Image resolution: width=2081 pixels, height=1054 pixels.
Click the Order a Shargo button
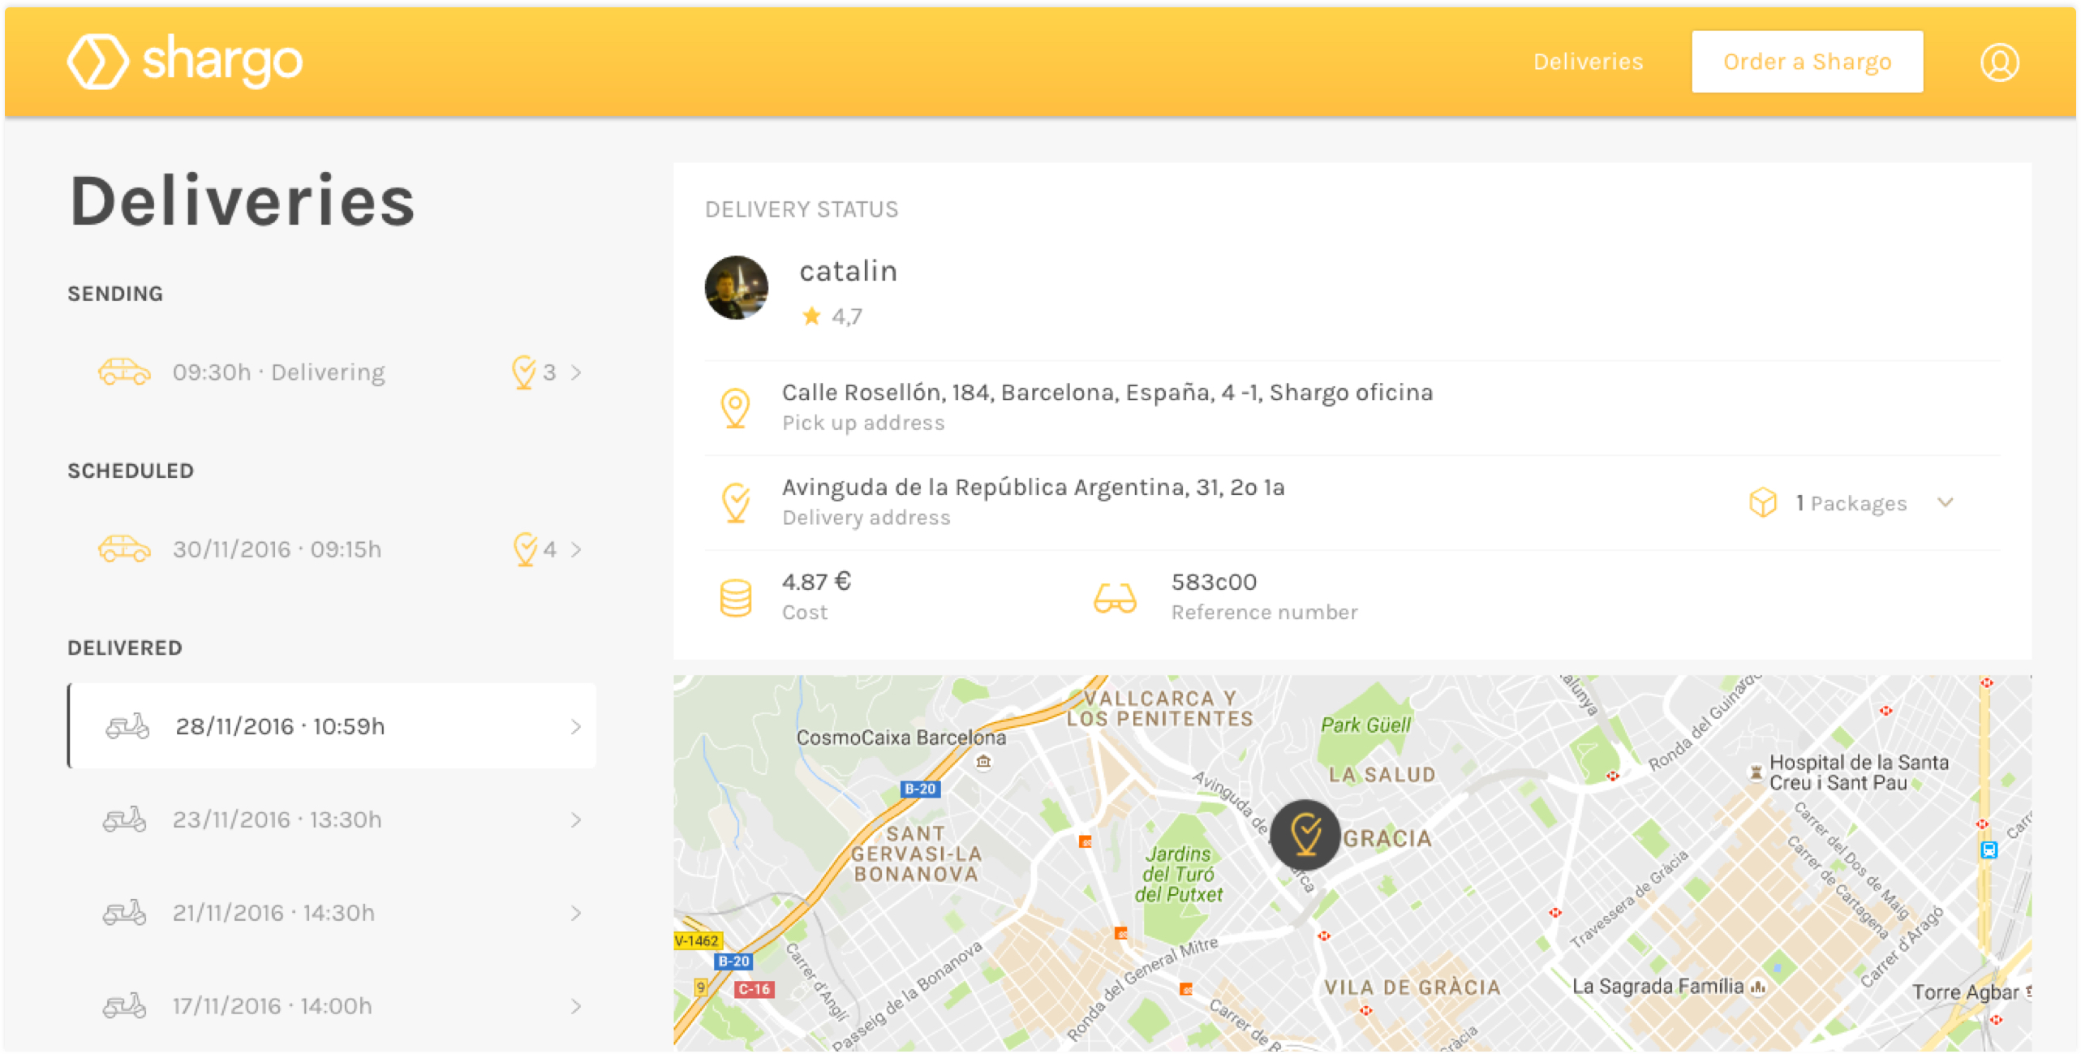(1806, 62)
